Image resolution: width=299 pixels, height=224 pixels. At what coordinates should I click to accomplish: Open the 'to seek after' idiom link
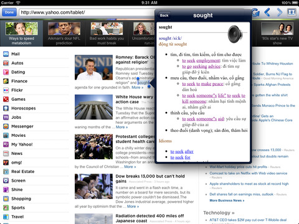[x=182, y=151]
